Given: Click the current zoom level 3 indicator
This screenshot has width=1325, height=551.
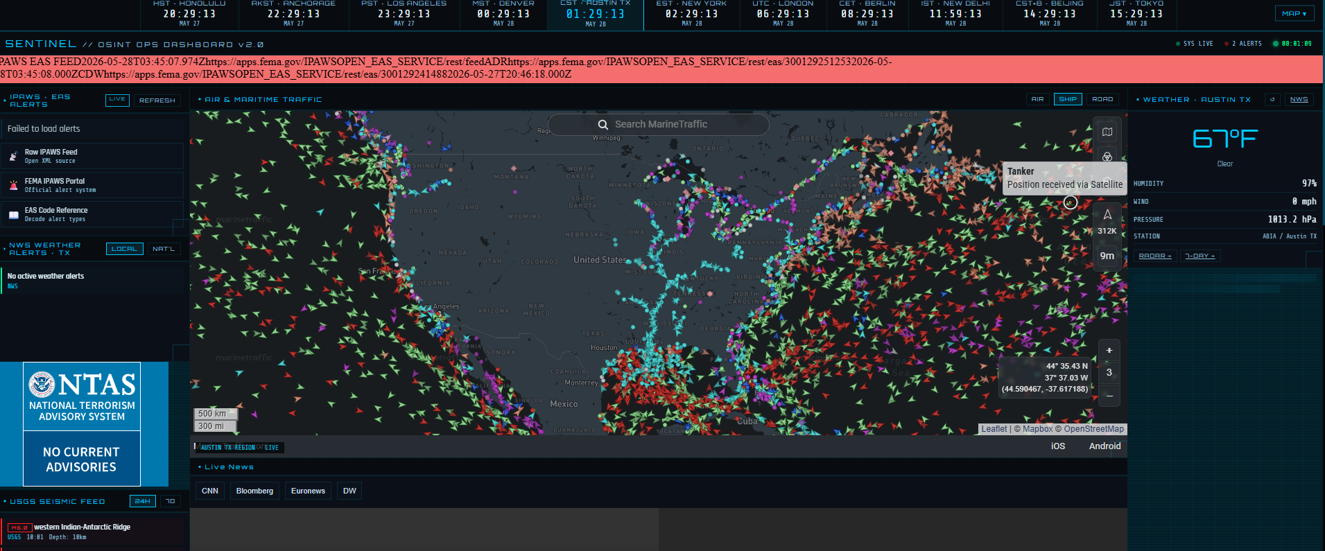Looking at the screenshot, I should (x=1109, y=373).
